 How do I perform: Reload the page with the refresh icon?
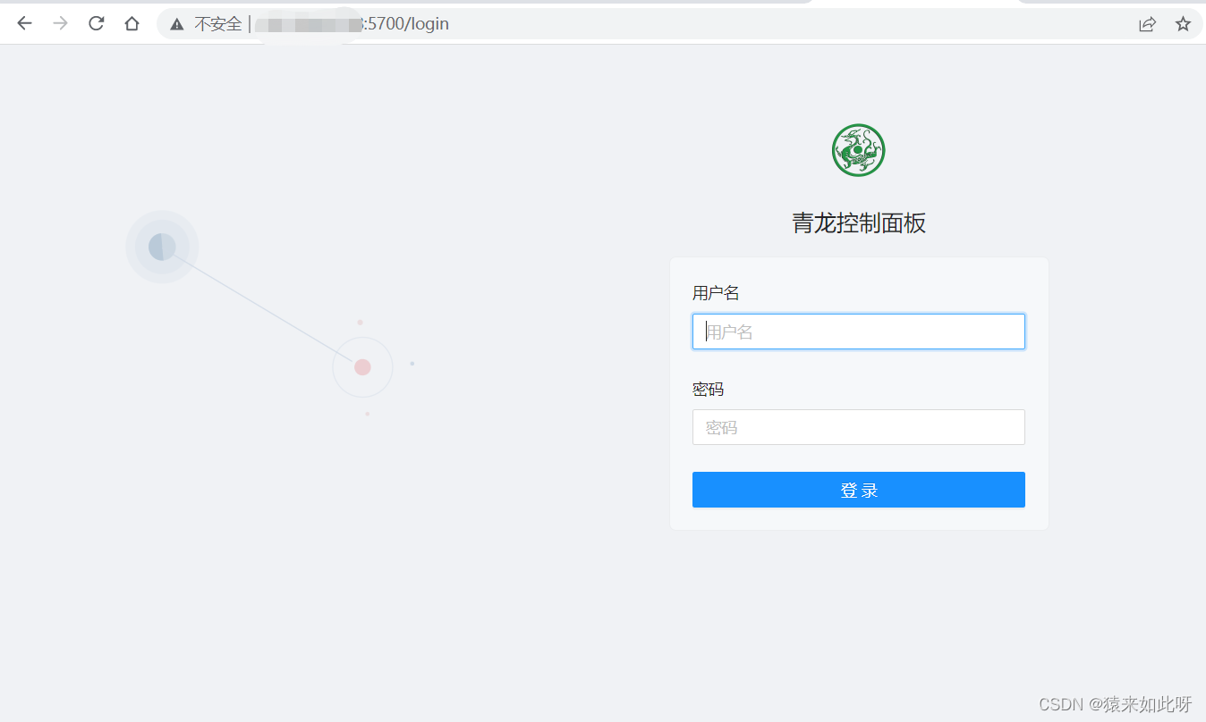96,24
